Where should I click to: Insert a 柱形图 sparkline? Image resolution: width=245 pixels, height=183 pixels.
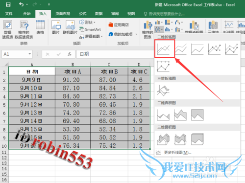coord(241,26)
